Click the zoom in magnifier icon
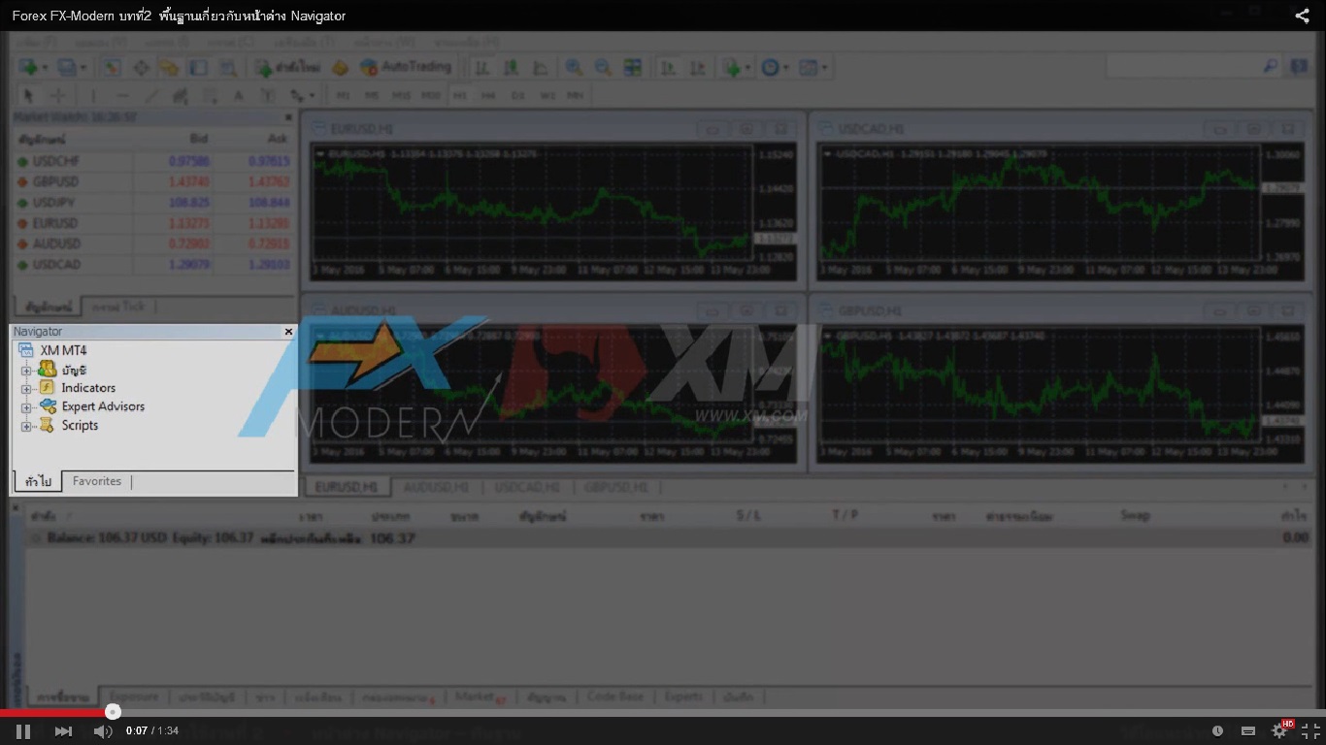The height and width of the screenshot is (745, 1326). (574, 68)
